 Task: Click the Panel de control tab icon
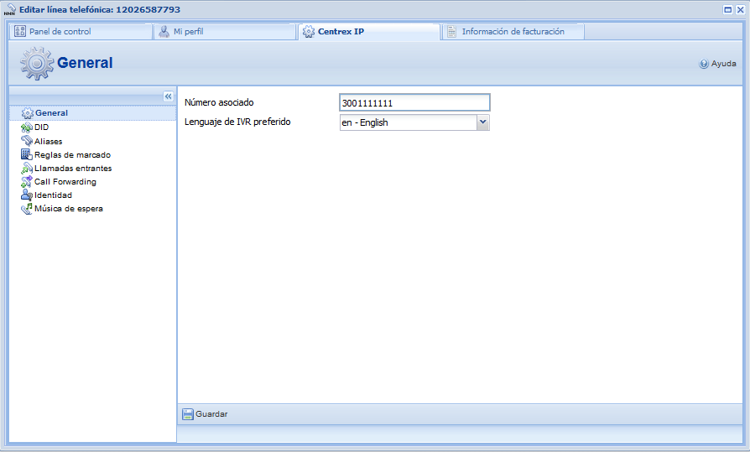[x=20, y=32]
